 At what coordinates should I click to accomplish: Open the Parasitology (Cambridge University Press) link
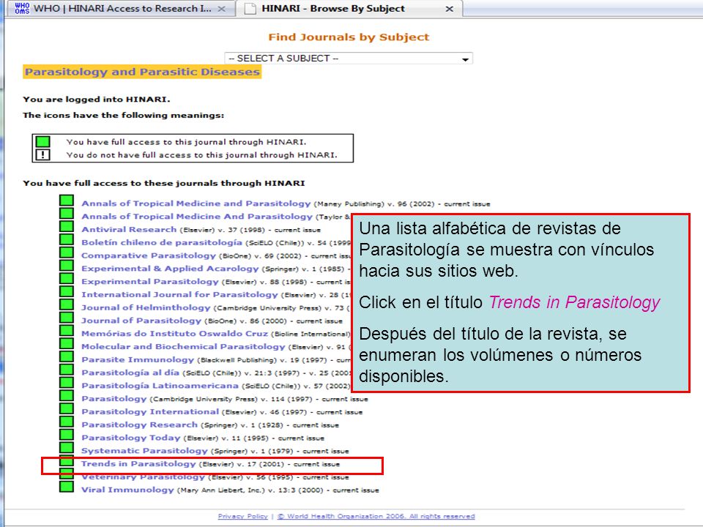pyautogui.click(x=114, y=398)
